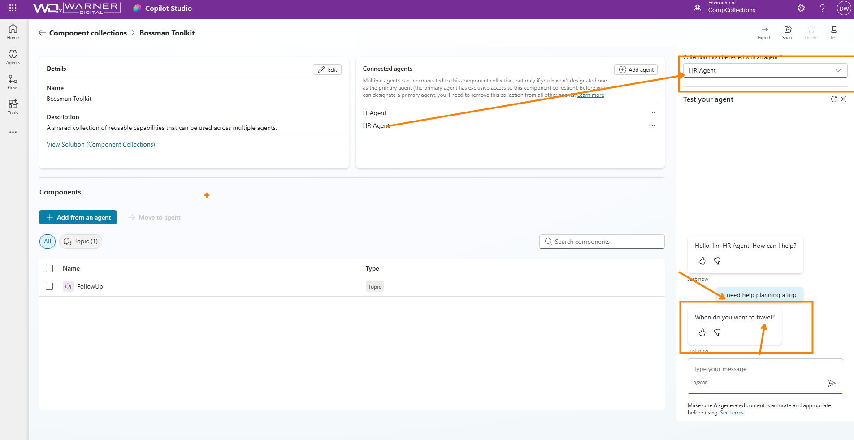Click the Copilot Studio logo
Screen dimensions: 854x440
pyautogui.click(x=137, y=8)
